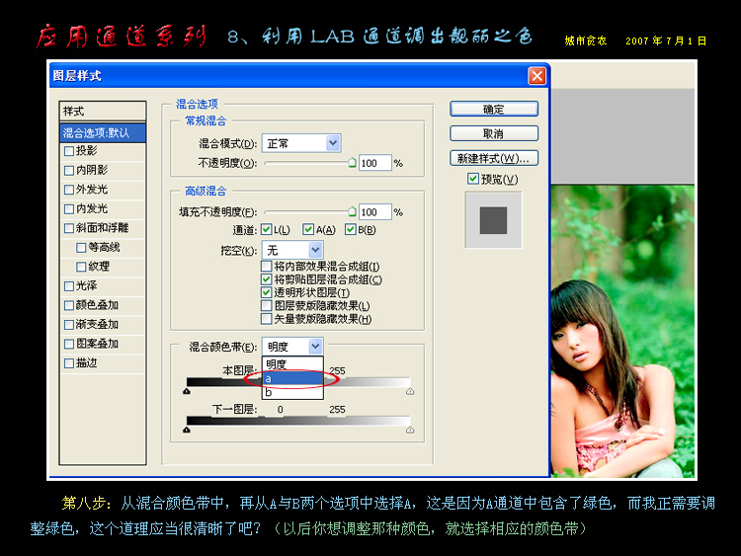The image size is (741, 556).
Task: Toggle the B(B) channel checkbox
Action: [350, 229]
